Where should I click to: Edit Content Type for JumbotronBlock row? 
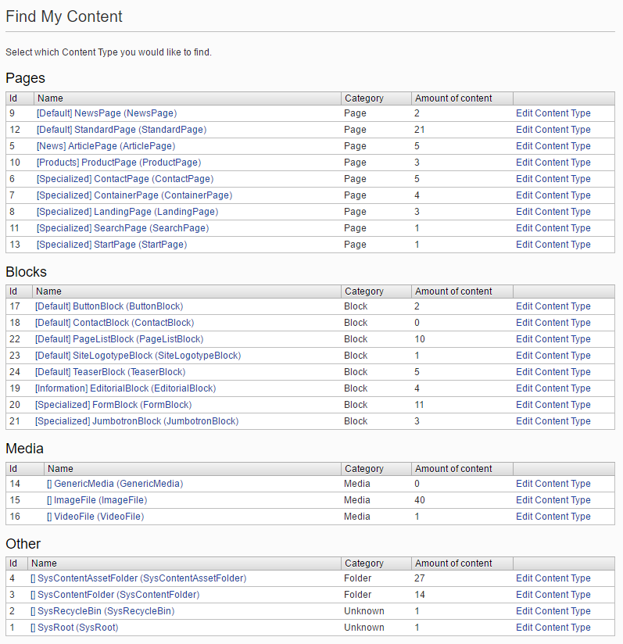(553, 421)
